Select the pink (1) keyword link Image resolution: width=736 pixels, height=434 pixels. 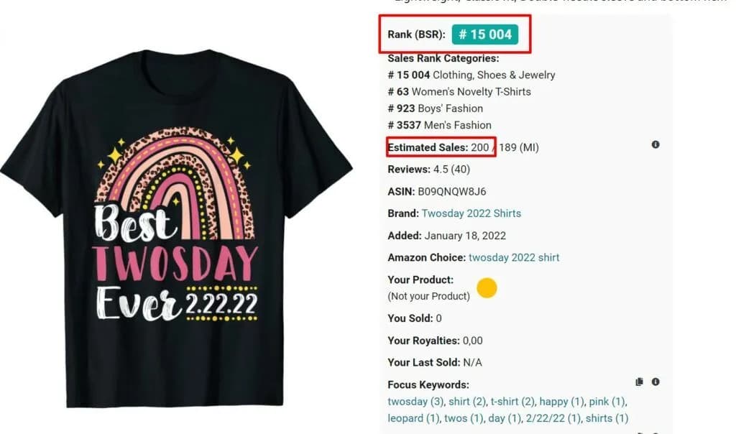click(x=607, y=402)
